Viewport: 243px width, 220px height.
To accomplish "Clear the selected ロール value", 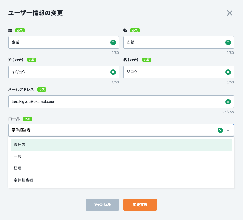I will 220,130.
